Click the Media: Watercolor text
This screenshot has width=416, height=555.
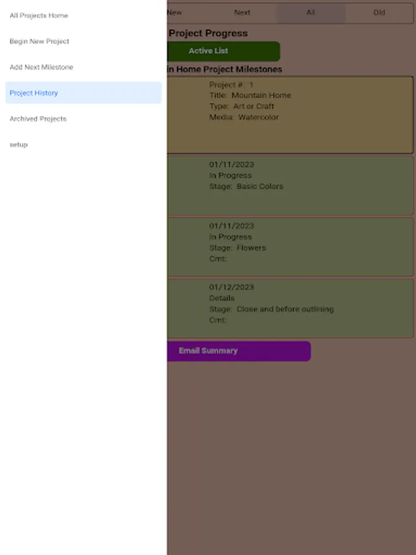[243, 117]
